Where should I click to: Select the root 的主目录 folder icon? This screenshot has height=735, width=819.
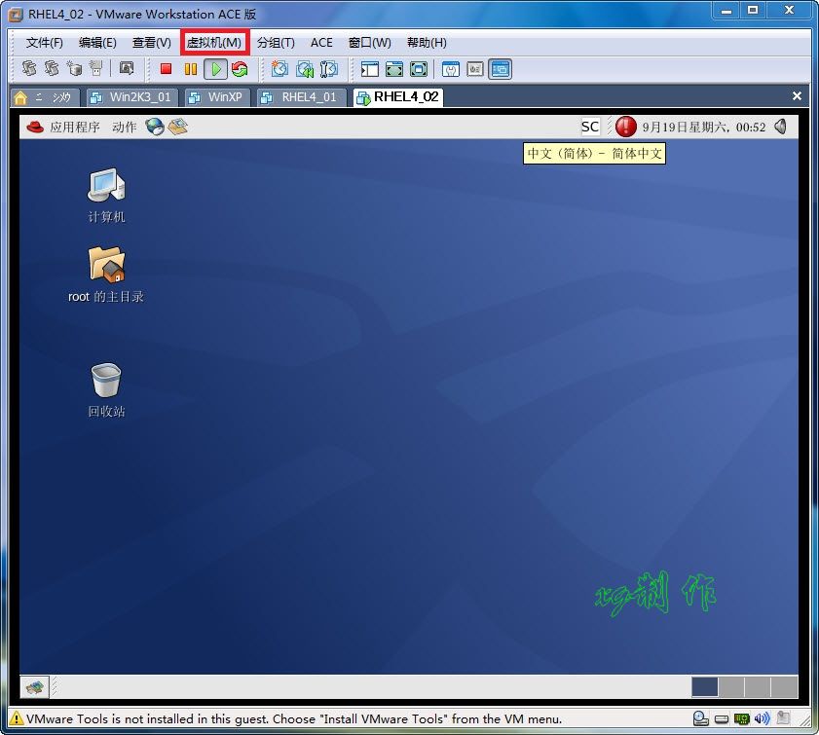click(x=106, y=275)
